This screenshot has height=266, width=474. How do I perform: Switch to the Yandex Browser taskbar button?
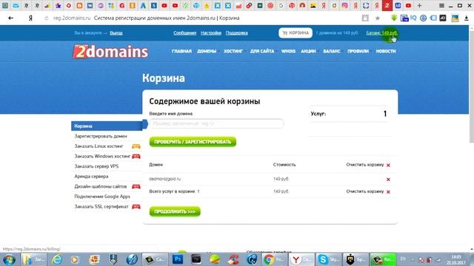coord(301,259)
